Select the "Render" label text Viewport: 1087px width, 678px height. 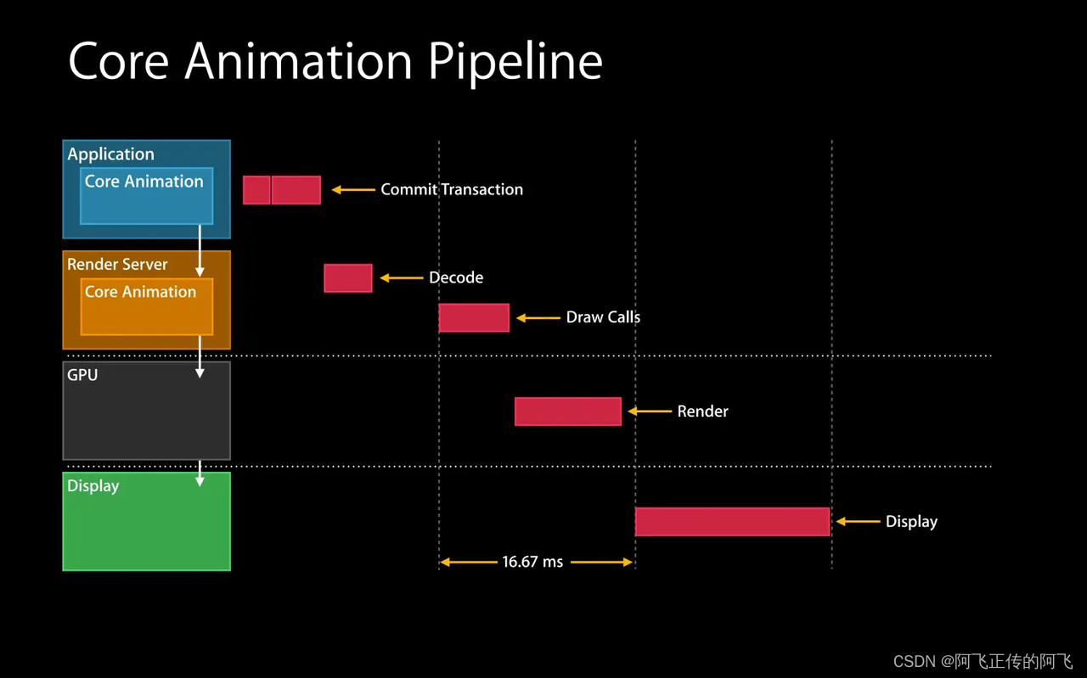click(702, 412)
